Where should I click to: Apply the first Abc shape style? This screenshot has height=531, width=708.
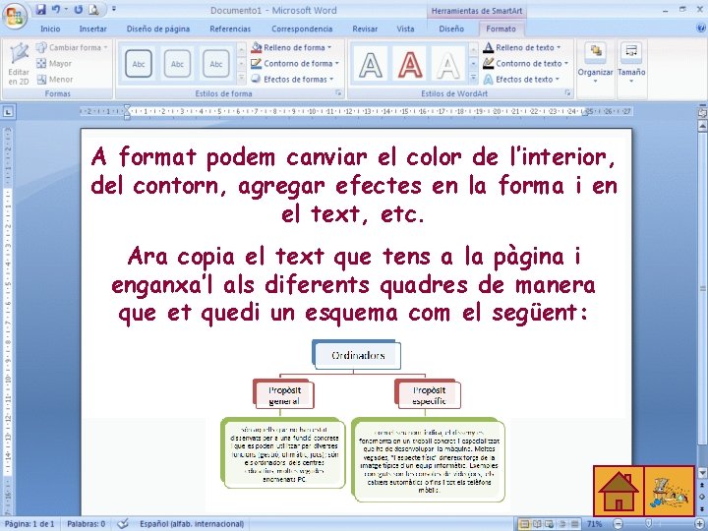[x=139, y=64]
